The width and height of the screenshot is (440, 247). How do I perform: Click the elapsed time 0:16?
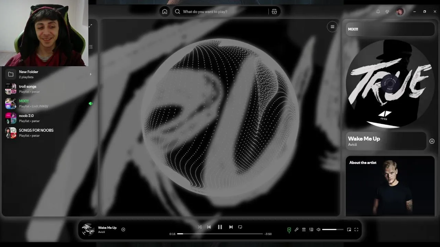coord(172,234)
